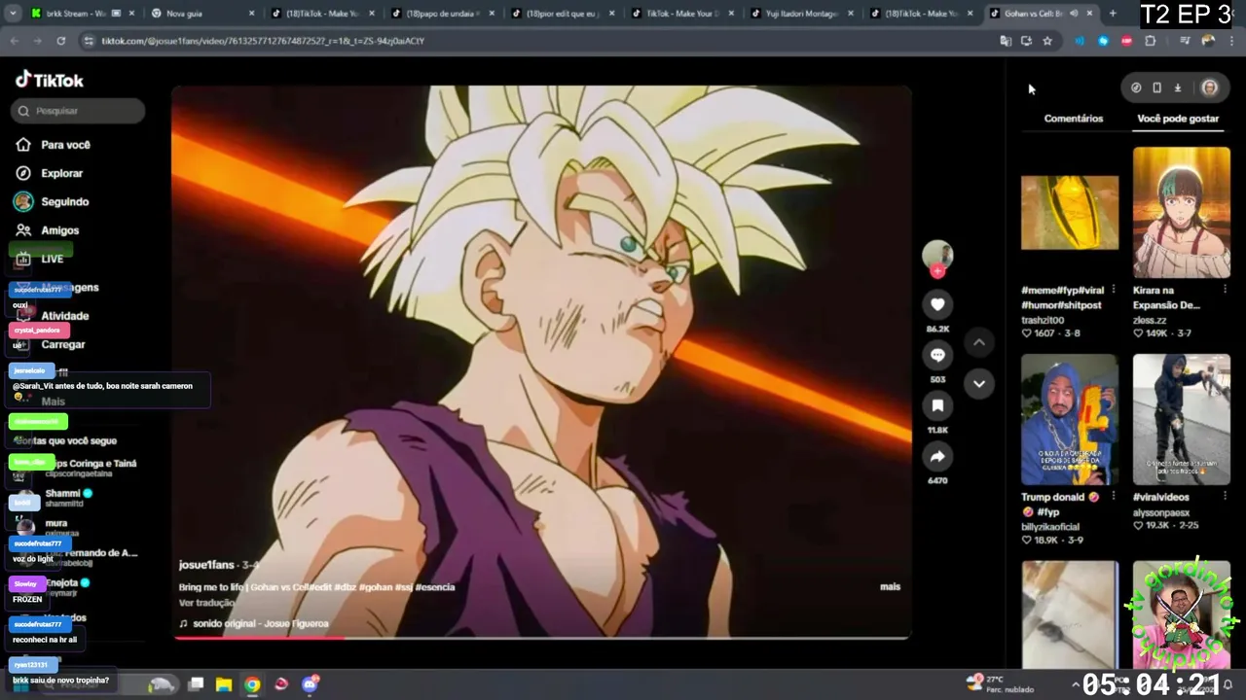
Task: Click the TikTok logo
Action: click(x=50, y=80)
